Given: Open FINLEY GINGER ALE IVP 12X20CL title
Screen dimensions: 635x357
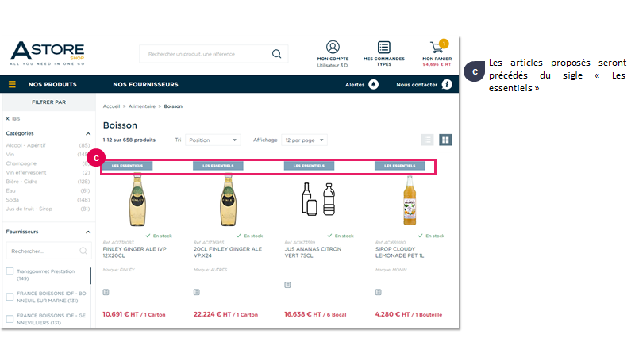Looking at the screenshot, I should [134, 252].
